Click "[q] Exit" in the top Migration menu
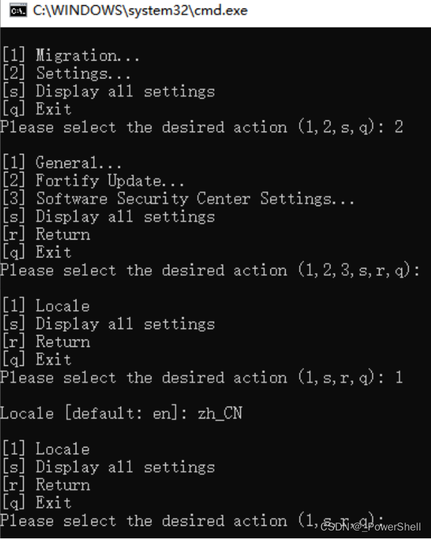431x539 pixels. (36, 109)
